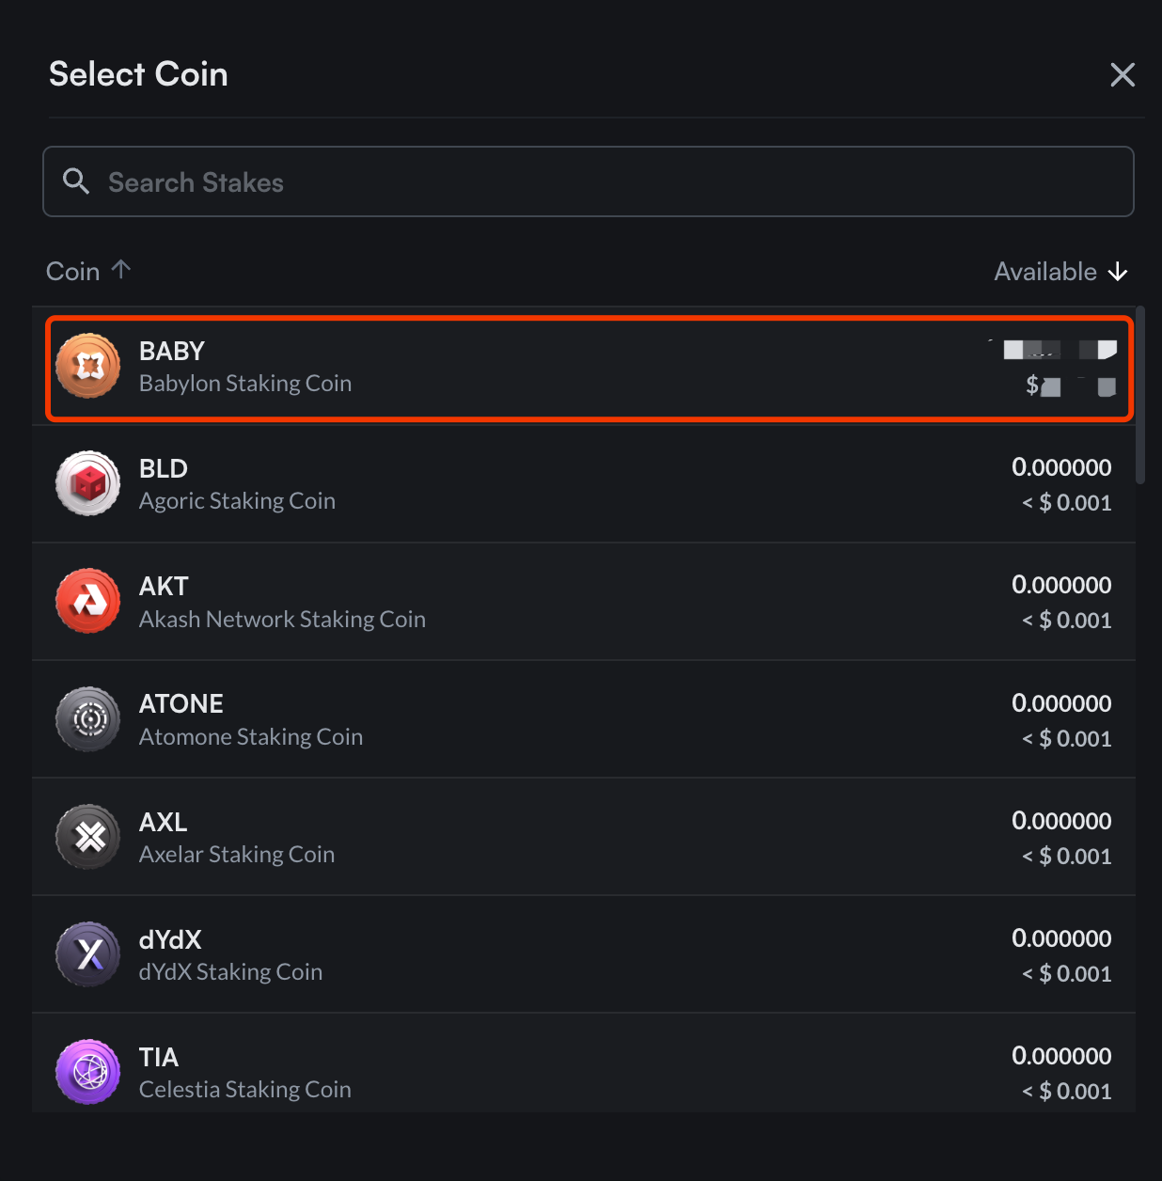Click the BABY Babylon coin icon

87,366
